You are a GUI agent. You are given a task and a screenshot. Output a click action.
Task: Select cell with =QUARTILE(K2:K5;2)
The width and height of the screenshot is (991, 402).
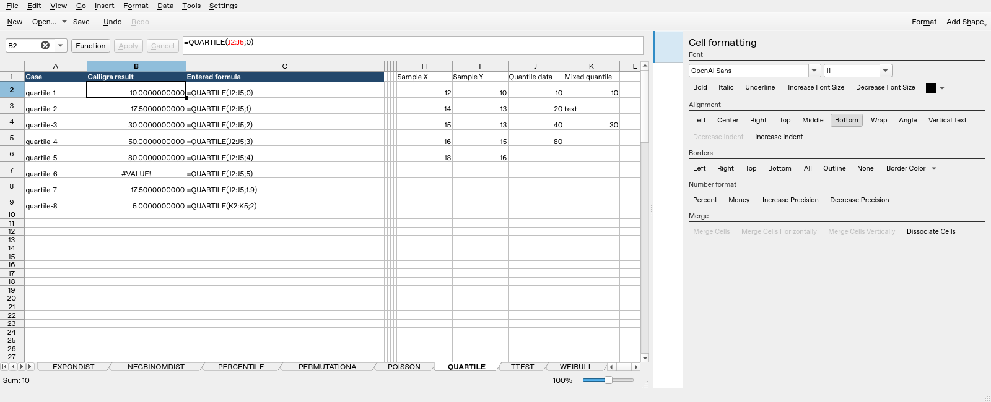point(285,202)
